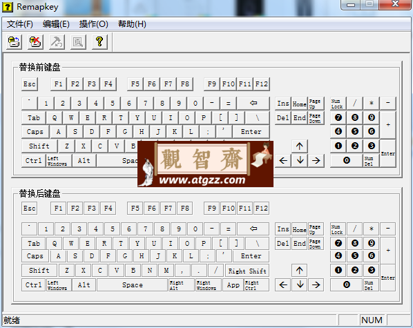Click the greyed magnifier preview toolbar icon
The height and width of the screenshot is (328, 413).
click(x=78, y=41)
